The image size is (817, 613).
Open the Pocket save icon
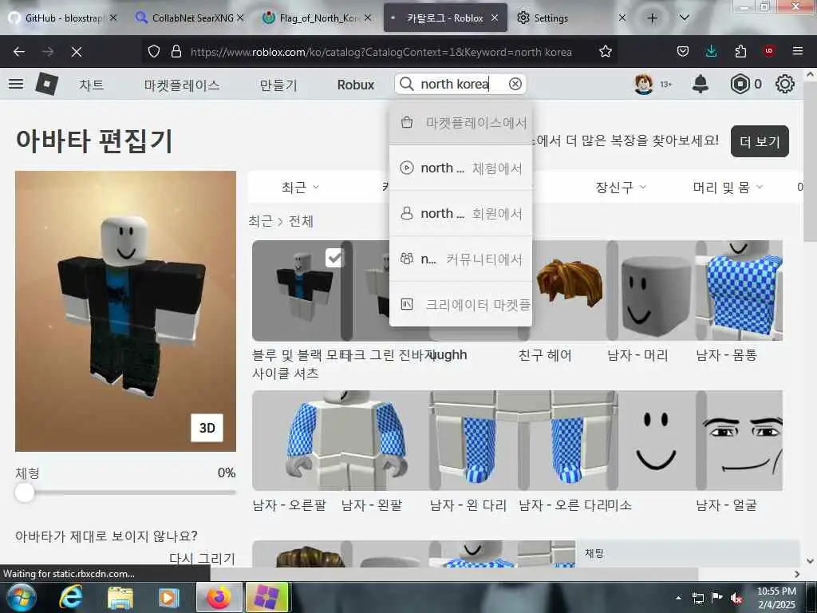tap(683, 51)
